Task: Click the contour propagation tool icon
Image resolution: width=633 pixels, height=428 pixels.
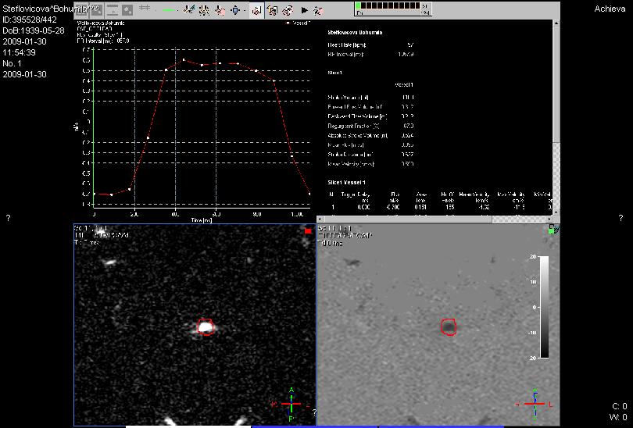Action: click(204, 10)
